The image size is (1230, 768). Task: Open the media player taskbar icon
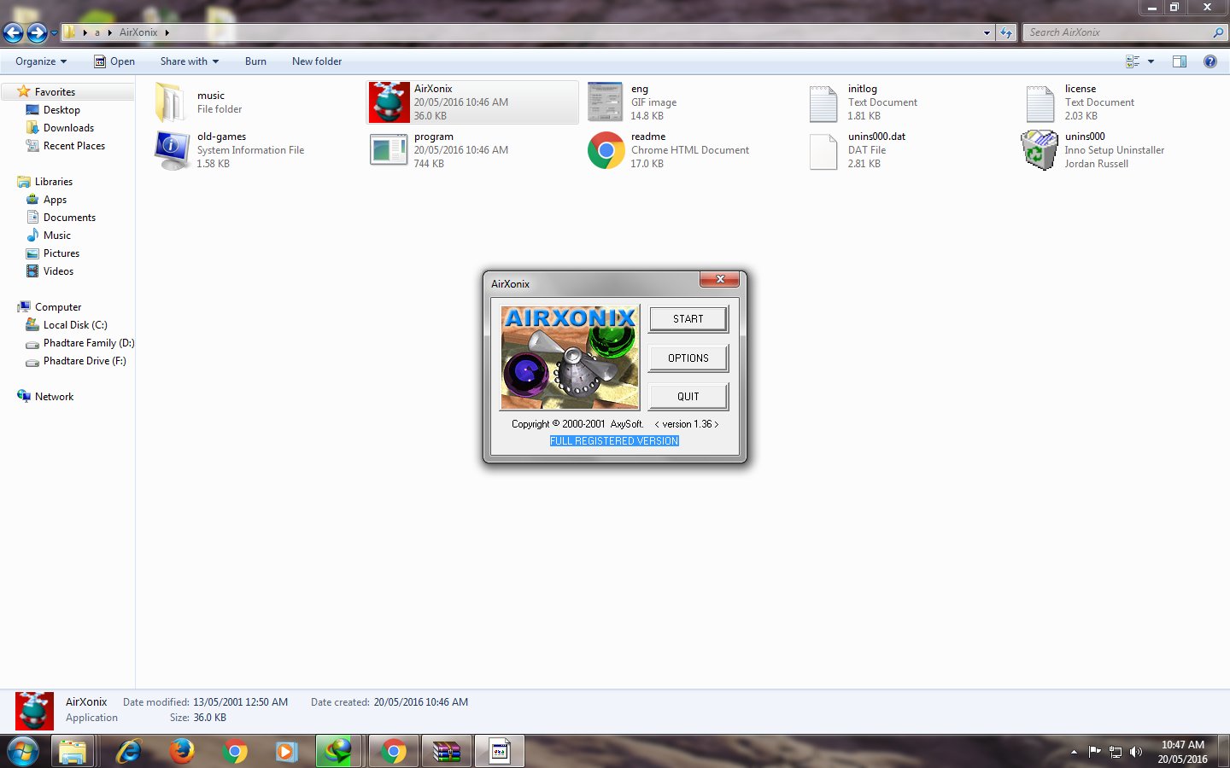(x=286, y=752)
